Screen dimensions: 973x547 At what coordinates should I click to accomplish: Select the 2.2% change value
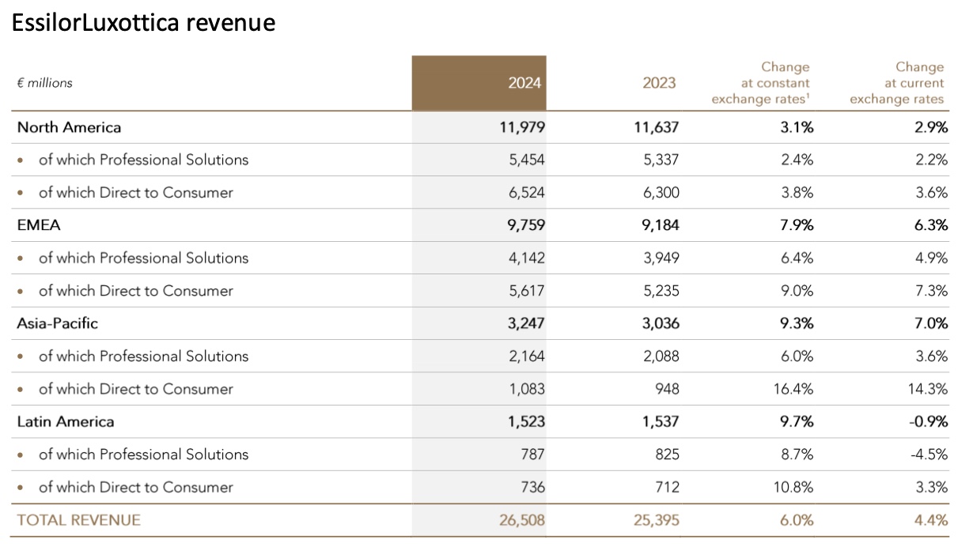point(930,160)
